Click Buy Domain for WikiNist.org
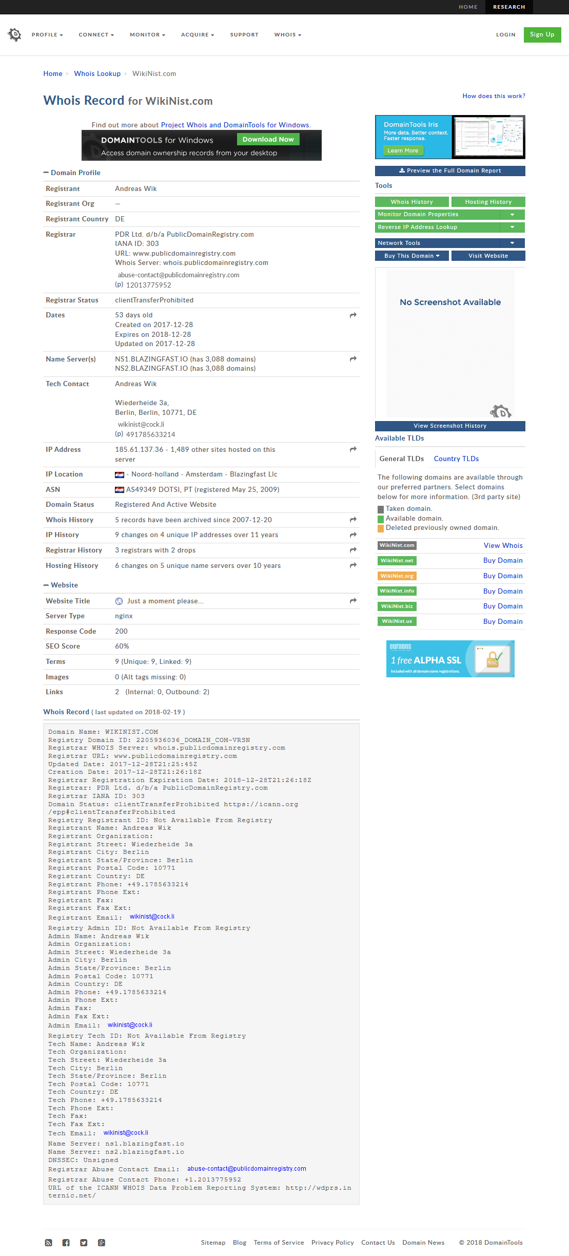The height and width of the screenshot is (1256, 569). point(503,576)
